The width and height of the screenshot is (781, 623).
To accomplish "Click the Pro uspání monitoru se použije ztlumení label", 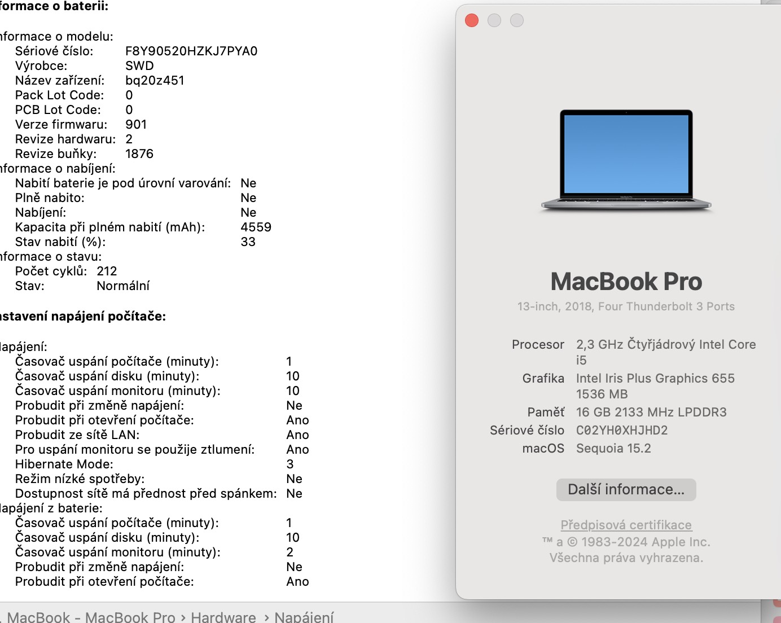I will 135,449.
